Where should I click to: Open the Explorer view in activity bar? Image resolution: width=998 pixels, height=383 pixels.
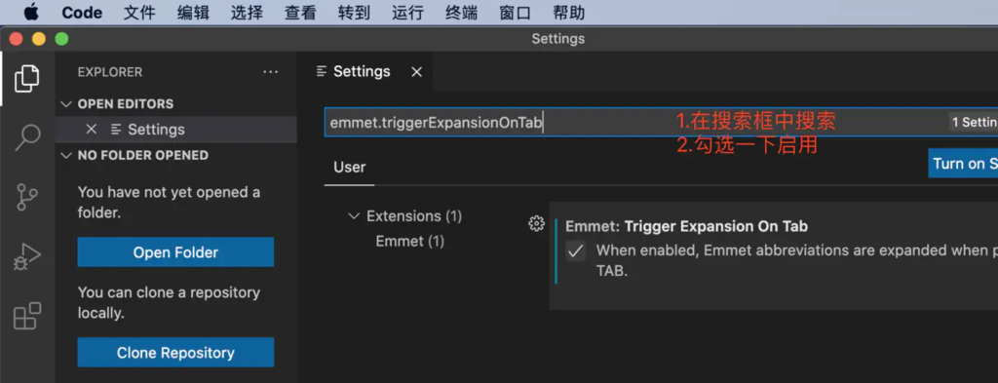pos(26,78)
